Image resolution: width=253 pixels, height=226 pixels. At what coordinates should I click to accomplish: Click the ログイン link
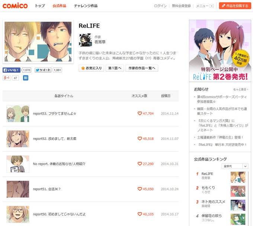point(160,6)
